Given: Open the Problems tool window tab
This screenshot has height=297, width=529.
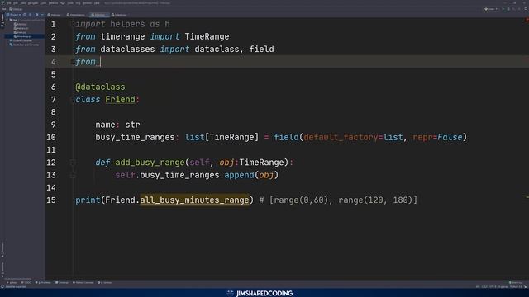Looking at the screenshot, I should tap(43, 282).
